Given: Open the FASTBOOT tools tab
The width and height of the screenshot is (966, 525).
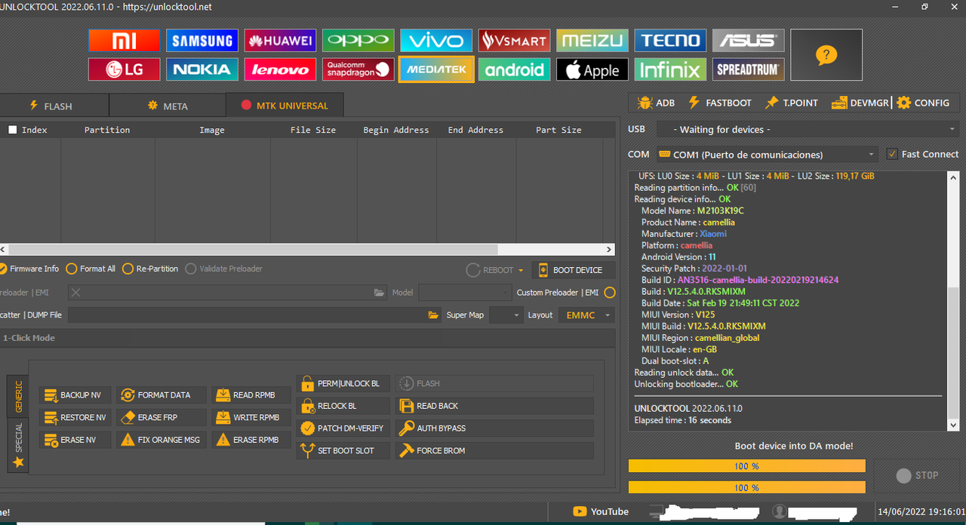Looking at the screenshot, I should [720, 103].
